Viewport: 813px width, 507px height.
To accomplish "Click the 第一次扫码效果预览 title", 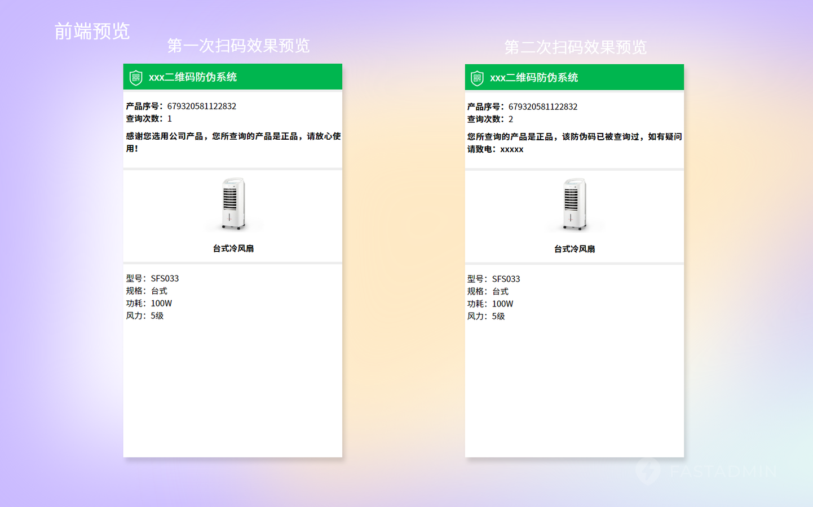I will tap(238, 46).
